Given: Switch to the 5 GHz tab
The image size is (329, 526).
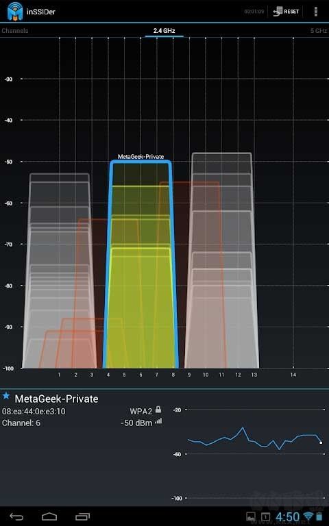Looking at the screenshot, I should (x=318, y=31).
